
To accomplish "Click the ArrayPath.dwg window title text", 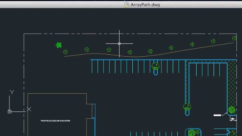I will pos(145,5).
